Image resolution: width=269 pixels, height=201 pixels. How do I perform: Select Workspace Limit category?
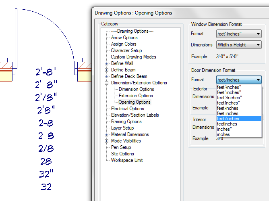[127, 160]
